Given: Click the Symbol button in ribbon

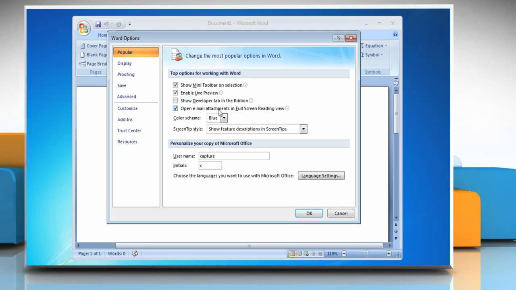Looking at the screenshot, I should pyautogui.click(x=372, y=55).
